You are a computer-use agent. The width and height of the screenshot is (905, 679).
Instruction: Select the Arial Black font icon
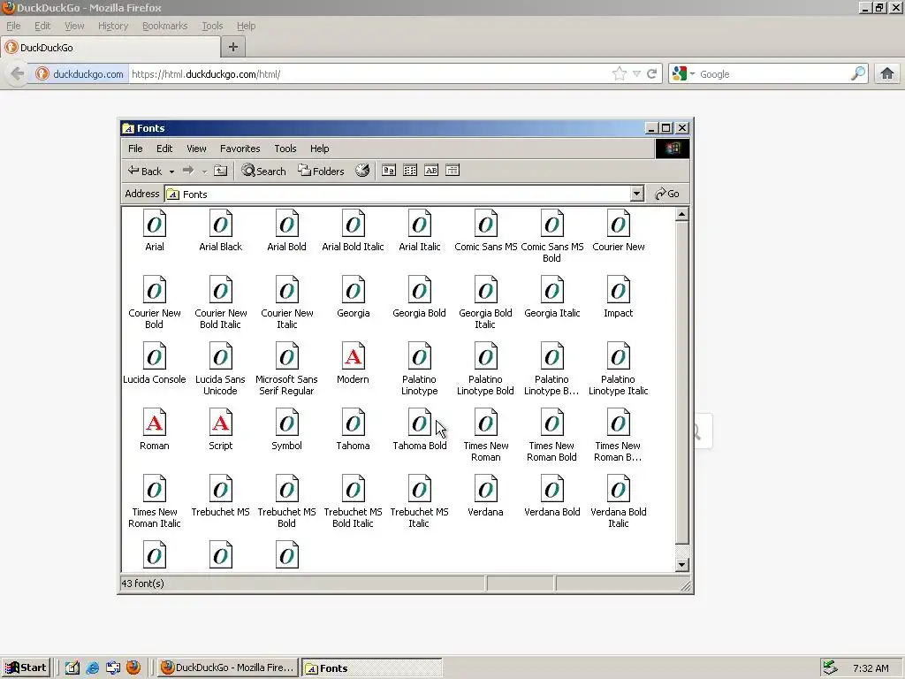220,224
